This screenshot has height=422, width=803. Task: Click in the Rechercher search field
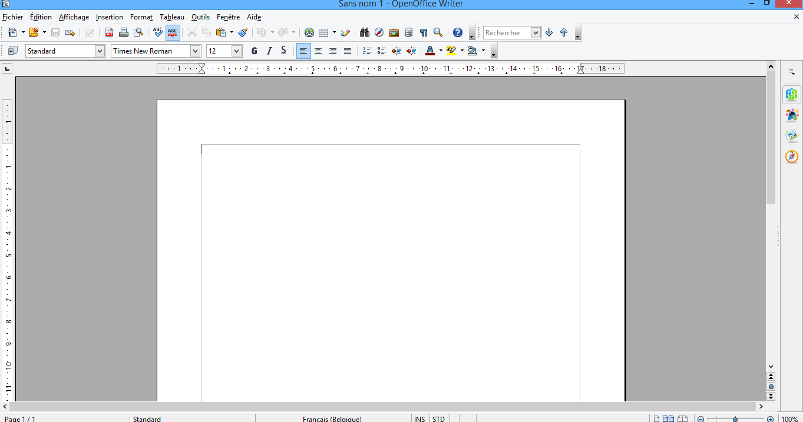point(507,32)
